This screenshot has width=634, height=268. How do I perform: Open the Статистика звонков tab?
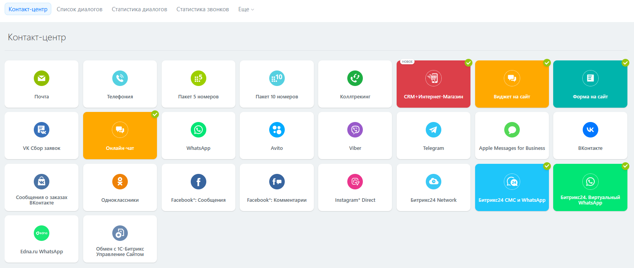[x=203, y=9]
